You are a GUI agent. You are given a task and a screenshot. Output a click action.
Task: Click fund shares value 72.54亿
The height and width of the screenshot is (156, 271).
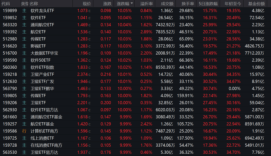pos(257,18)
